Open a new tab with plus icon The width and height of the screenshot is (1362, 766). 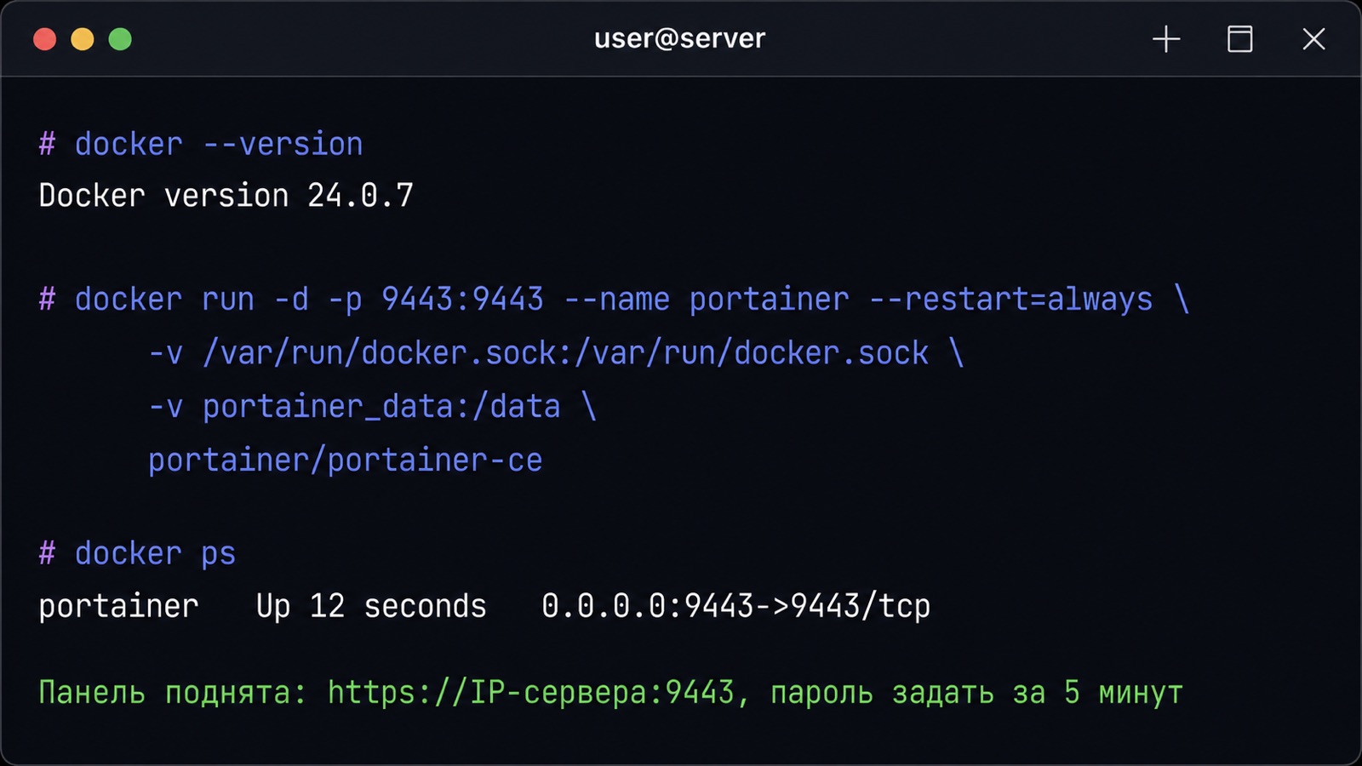[1166, 39]
